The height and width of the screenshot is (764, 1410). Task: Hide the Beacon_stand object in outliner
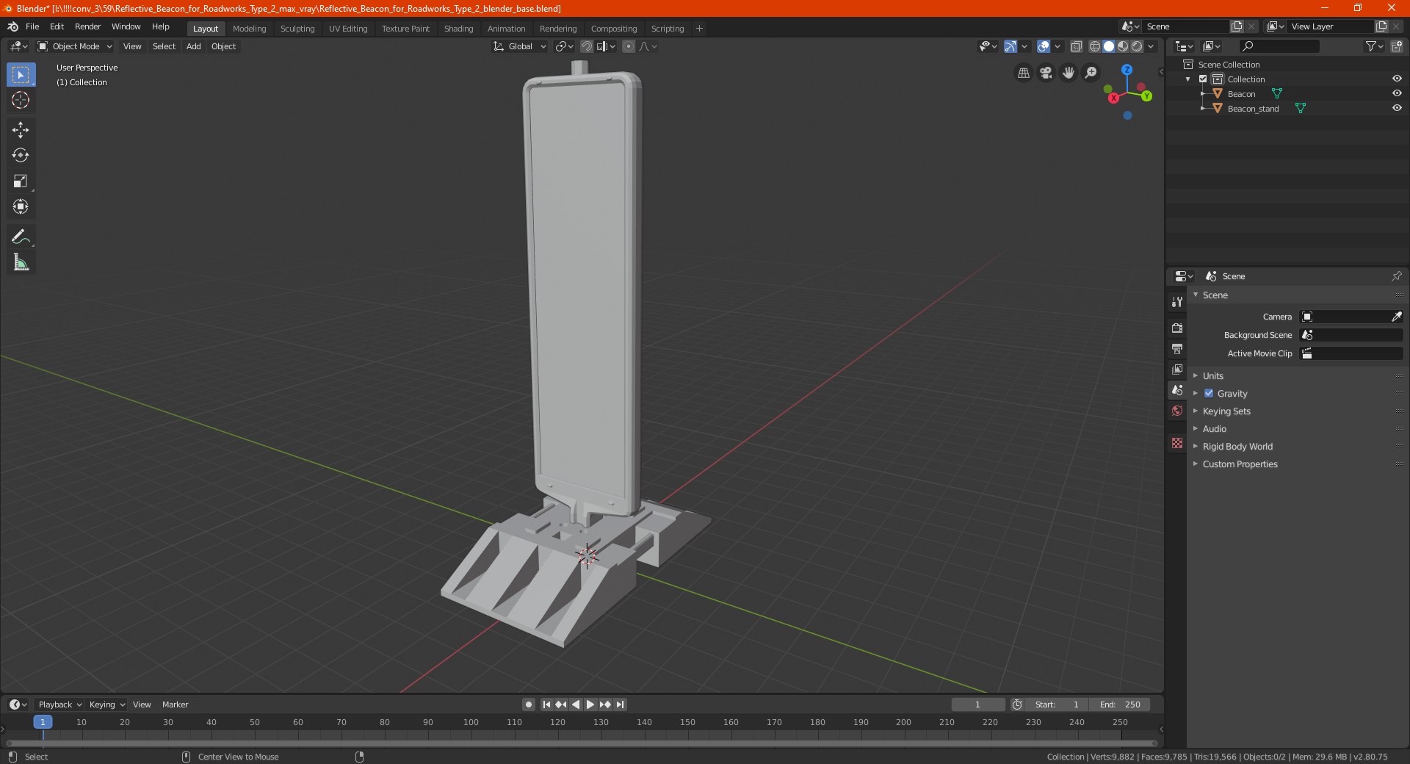tap(1397, 108)
